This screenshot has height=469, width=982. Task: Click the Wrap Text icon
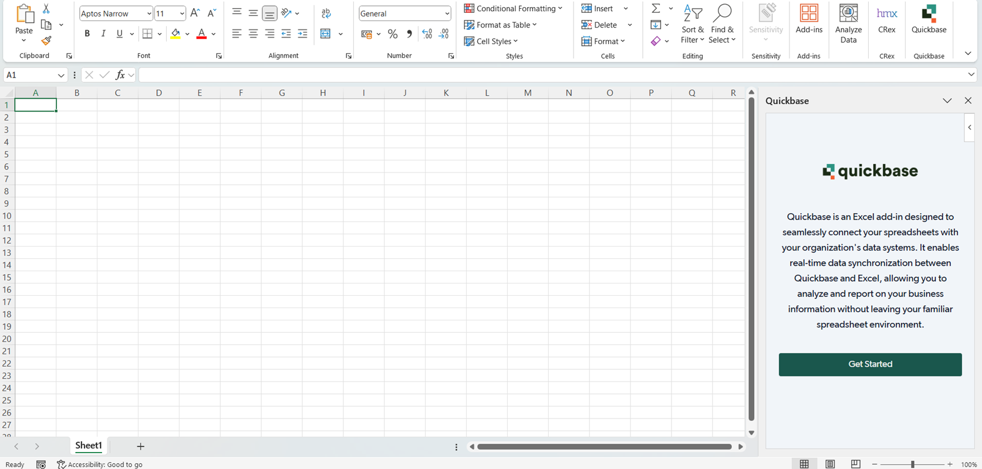click(x=326, y=13)
